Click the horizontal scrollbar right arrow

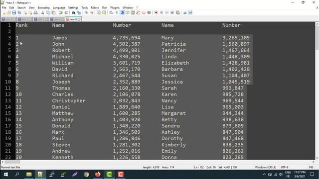click(314, 162)
